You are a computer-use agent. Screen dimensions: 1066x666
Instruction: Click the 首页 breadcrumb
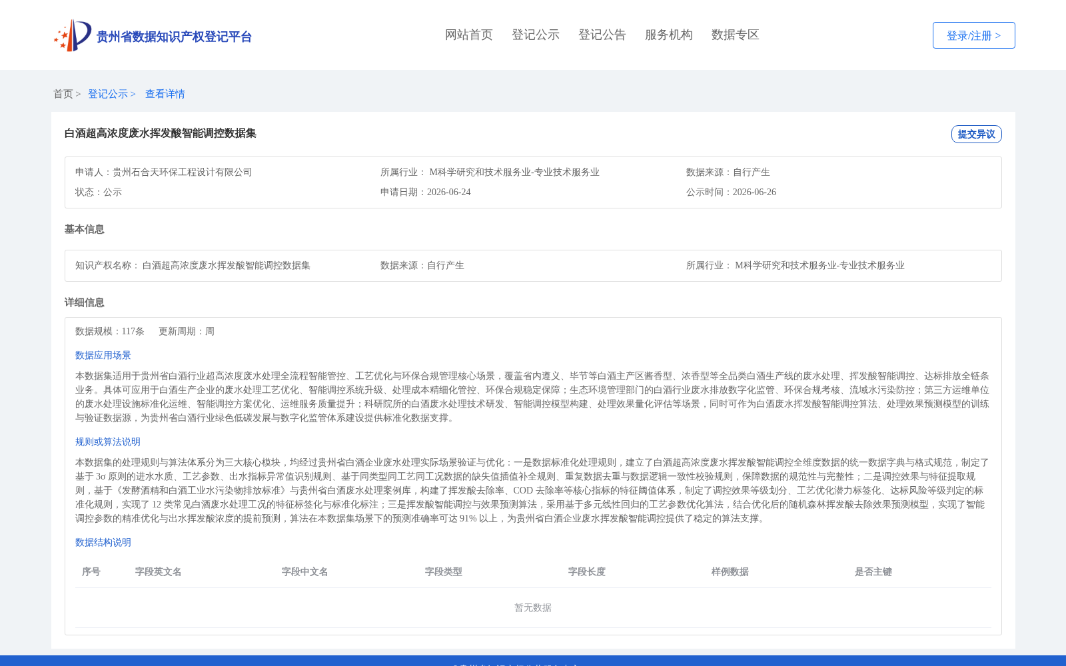[x=63, y=94]
